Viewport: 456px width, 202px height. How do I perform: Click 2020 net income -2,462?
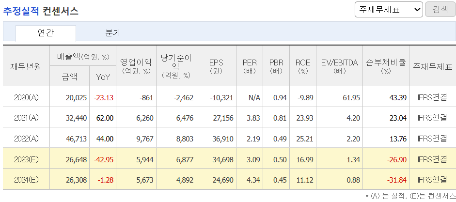click(183, 98)
